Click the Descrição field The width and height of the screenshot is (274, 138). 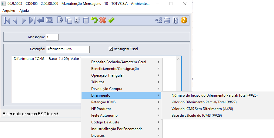click(x=68, y=50)
